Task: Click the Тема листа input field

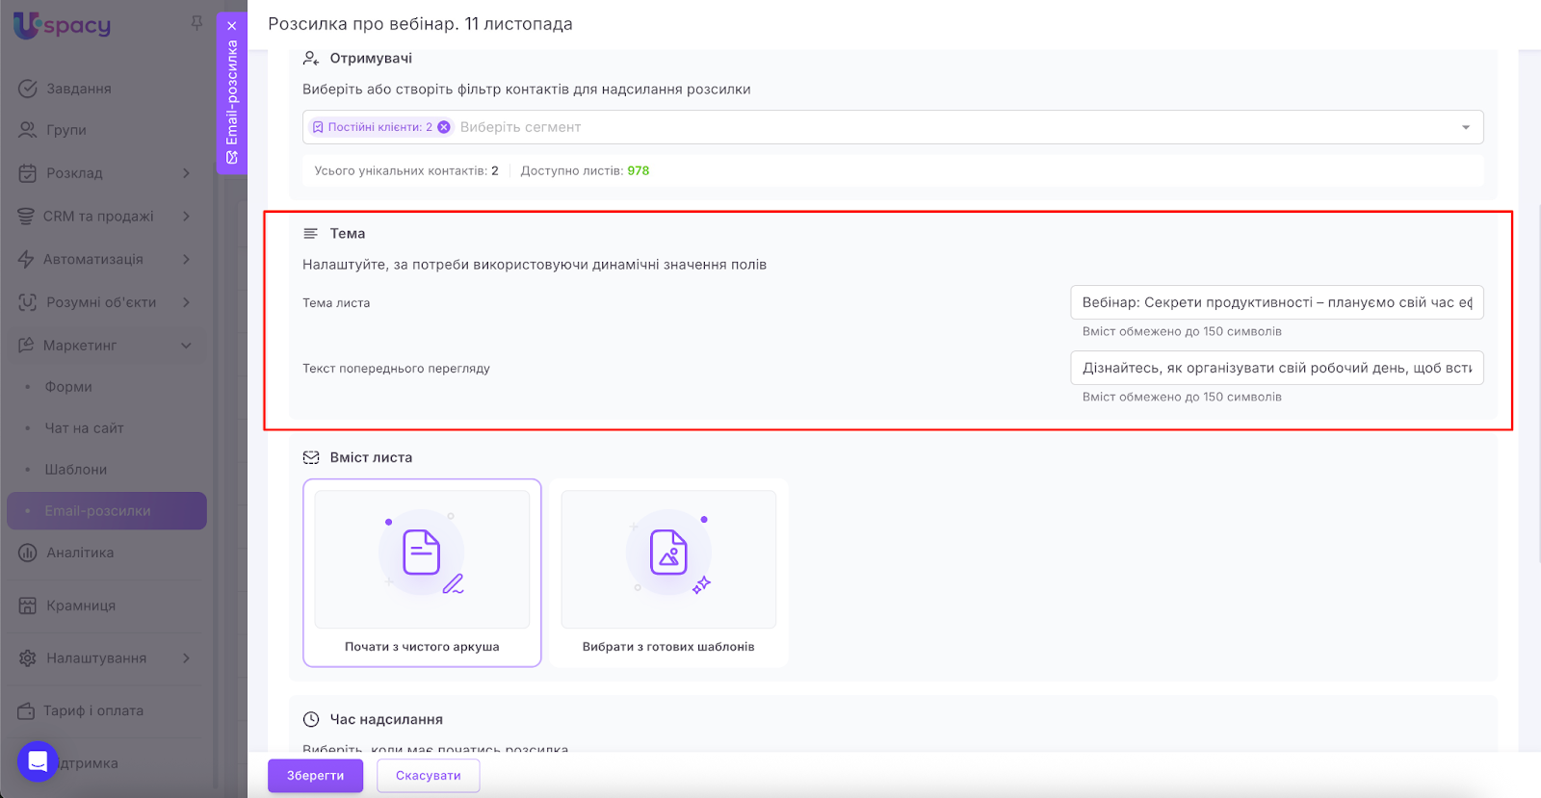Action: point(1276,302)
